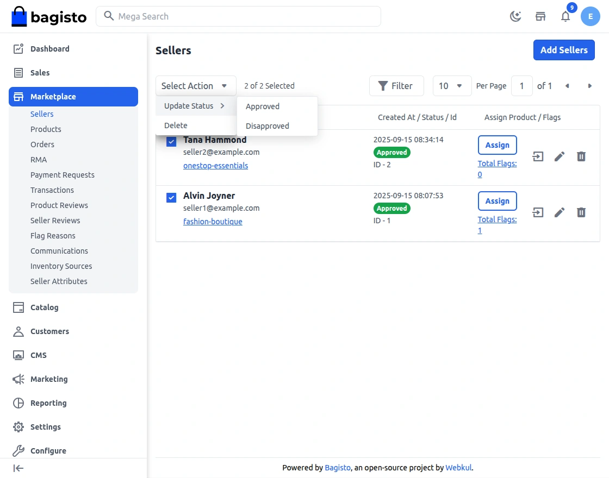Open notifications bell icon
Image resolution: width=609 pixels, height=478 pixels.
[x=565, y=16]
